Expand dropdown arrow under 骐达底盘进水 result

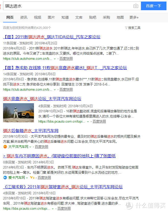coord(88,122)
